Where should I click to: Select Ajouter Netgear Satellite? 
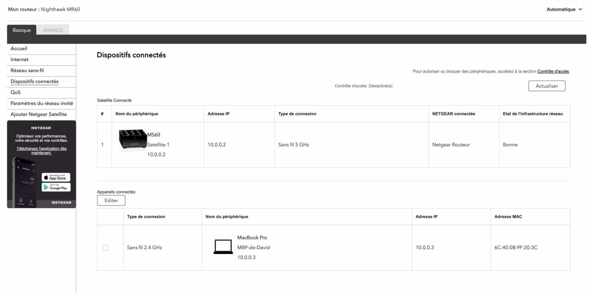coord(41,114)
